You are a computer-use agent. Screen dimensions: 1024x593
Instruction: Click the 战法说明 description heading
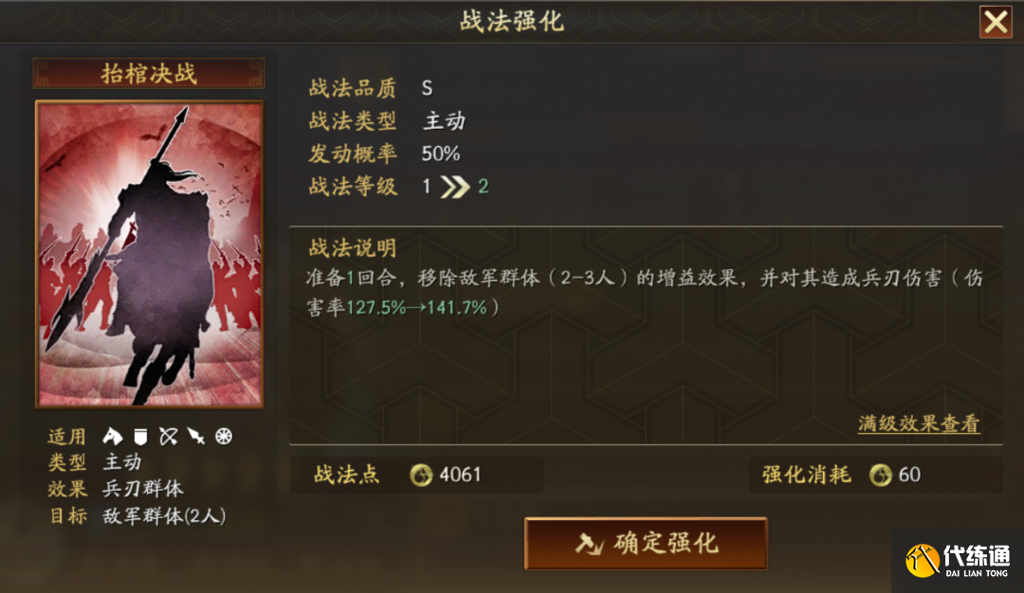(x=353, y=248)
